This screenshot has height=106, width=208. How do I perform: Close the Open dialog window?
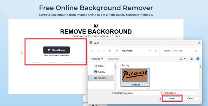pos(199,43)
